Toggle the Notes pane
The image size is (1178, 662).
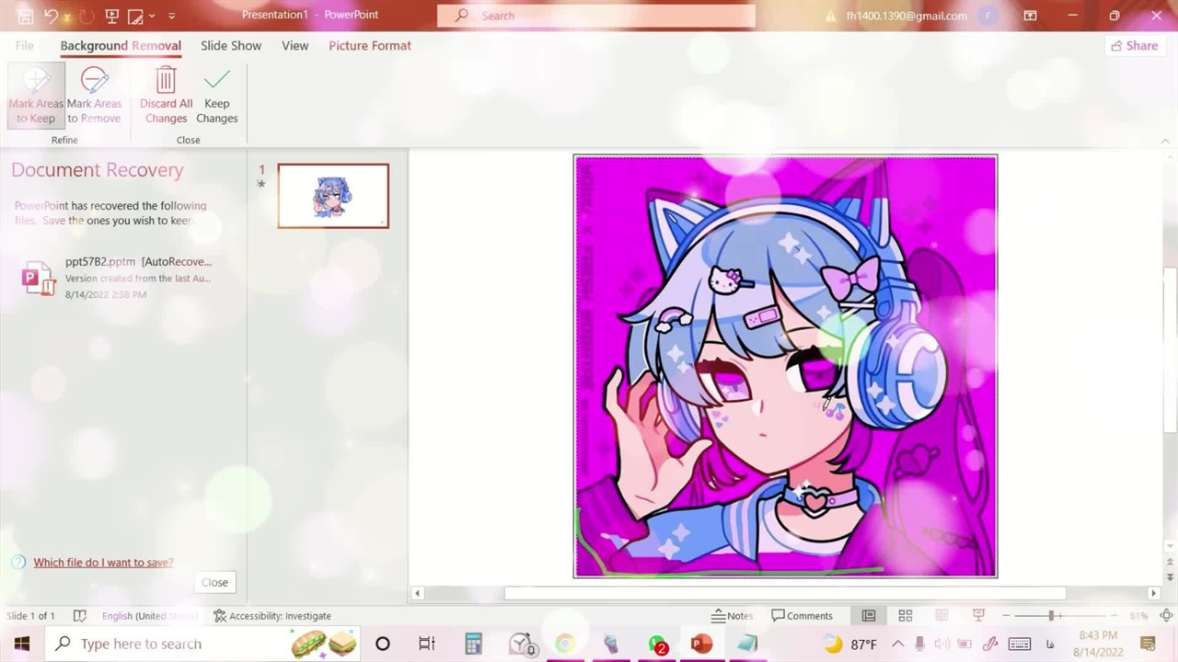(732, 616)
